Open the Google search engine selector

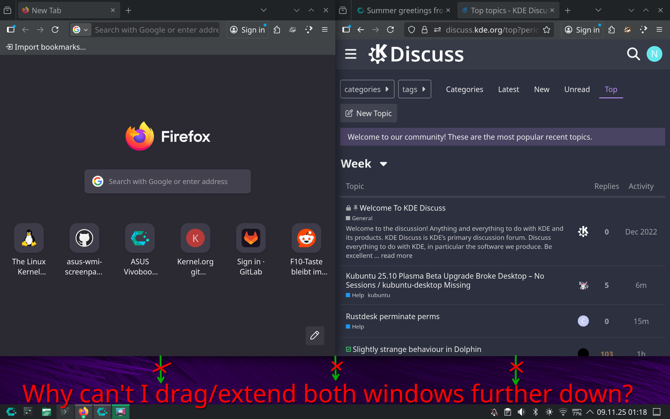coord(80,30)
